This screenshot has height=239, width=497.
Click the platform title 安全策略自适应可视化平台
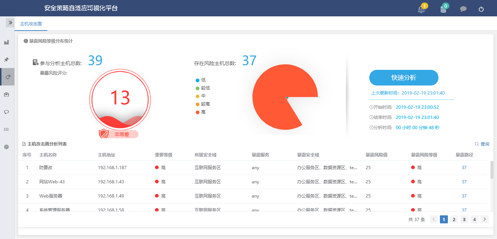(81, 8)
